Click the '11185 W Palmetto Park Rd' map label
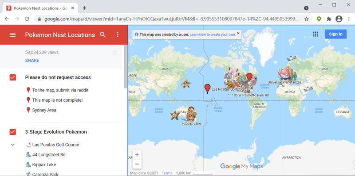The height and width of the screenshot is (176, 355). pyautogui.click(x=248, y=96)
